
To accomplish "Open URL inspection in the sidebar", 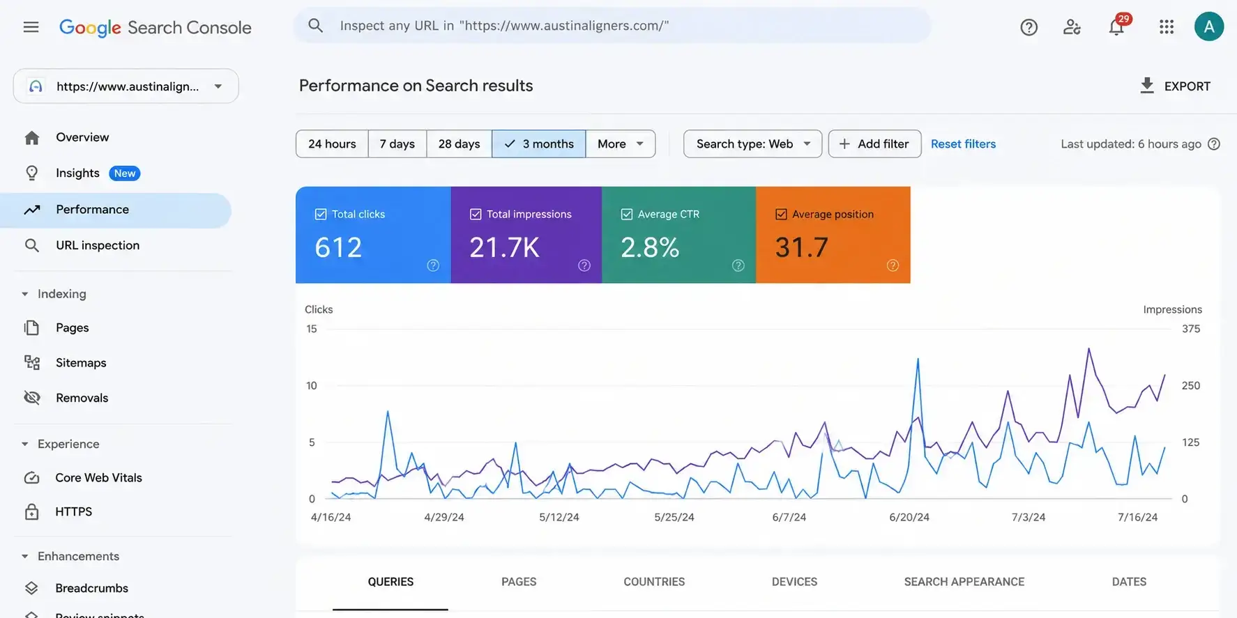I will [116, 245].
